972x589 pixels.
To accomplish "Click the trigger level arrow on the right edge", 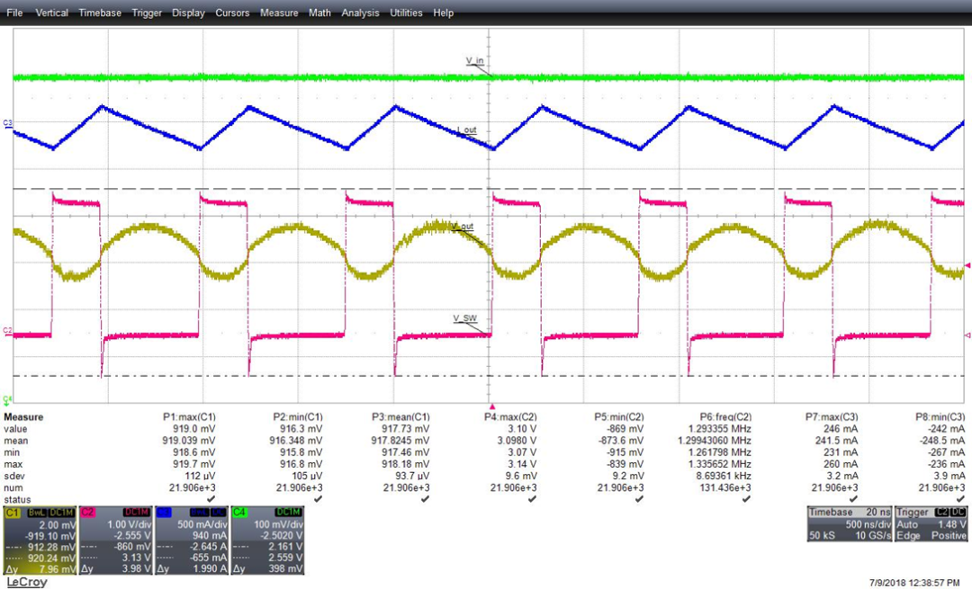I will [x=967, y=265].
